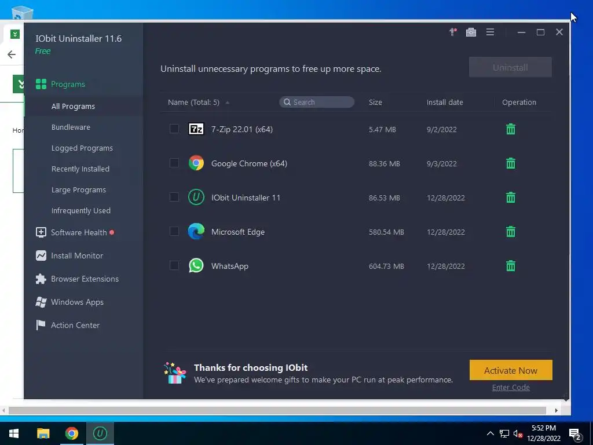Viewport: 593px width, 445px height.
Task: Select Infrequently Used in sidebar
Action: [x=81, y=210]
